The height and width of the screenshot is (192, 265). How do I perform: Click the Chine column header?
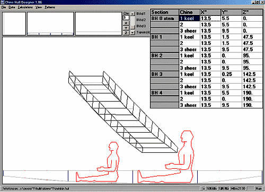(189, 12)
